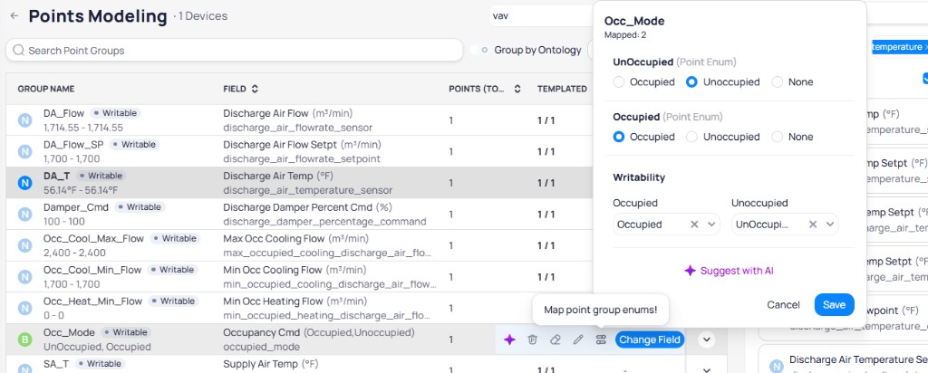Clear the Unoccupied writability selection with X
Screen dimensions: 928x373
click(813, 224)
